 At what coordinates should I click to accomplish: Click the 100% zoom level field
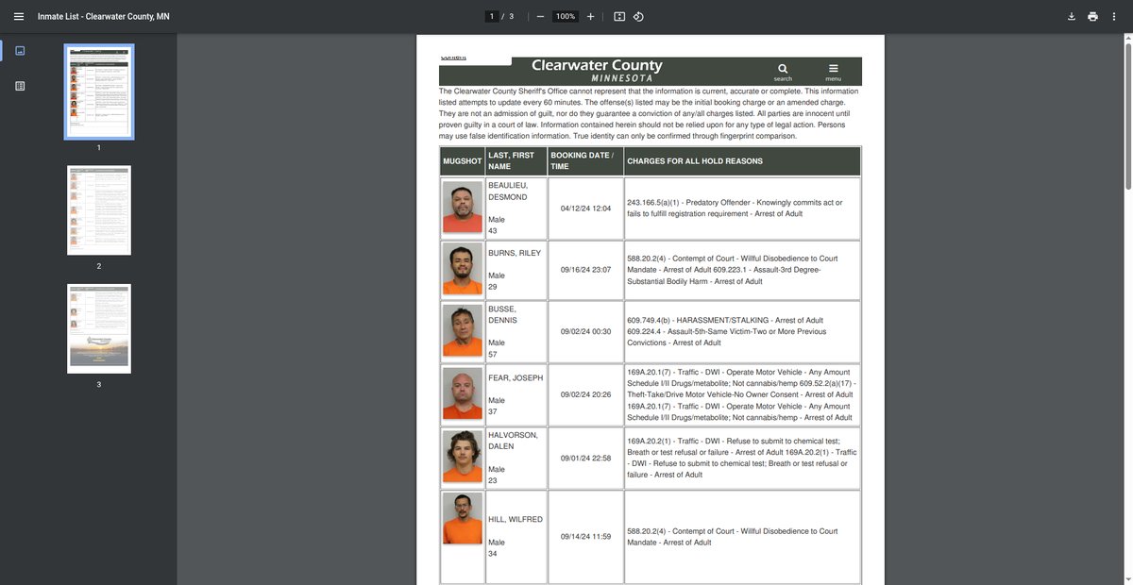pos(565,17)
